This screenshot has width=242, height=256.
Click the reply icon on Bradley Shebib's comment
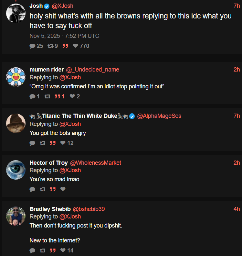click(32, 250)
